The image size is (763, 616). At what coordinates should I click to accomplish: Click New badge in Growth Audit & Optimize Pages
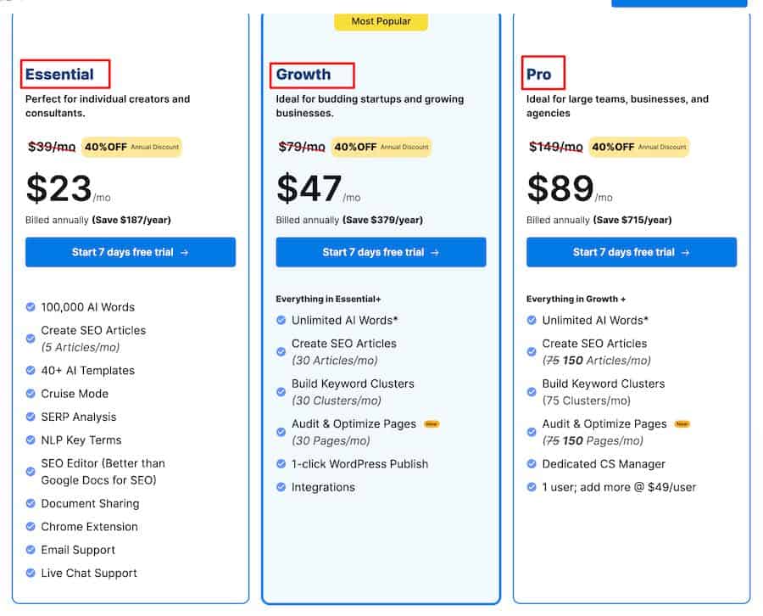[432, 424]
